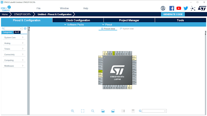Open the Software Packs dropdown
207x116 pixels.
tap(74, 25)
